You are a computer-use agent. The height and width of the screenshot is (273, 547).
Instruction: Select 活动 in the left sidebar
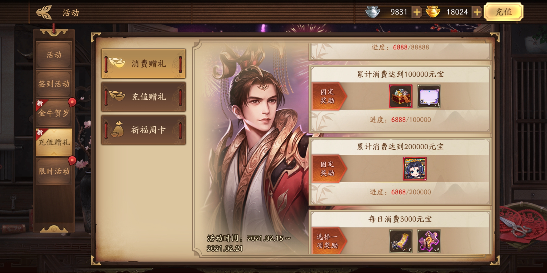click(x=54, y=55)
